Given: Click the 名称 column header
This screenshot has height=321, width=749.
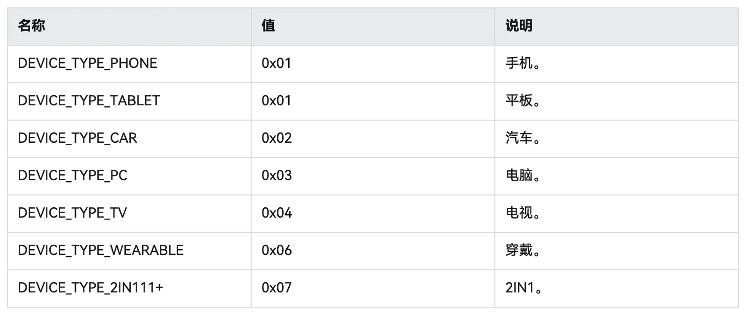Looking at the screenshot, I should (x=32, y=26).
